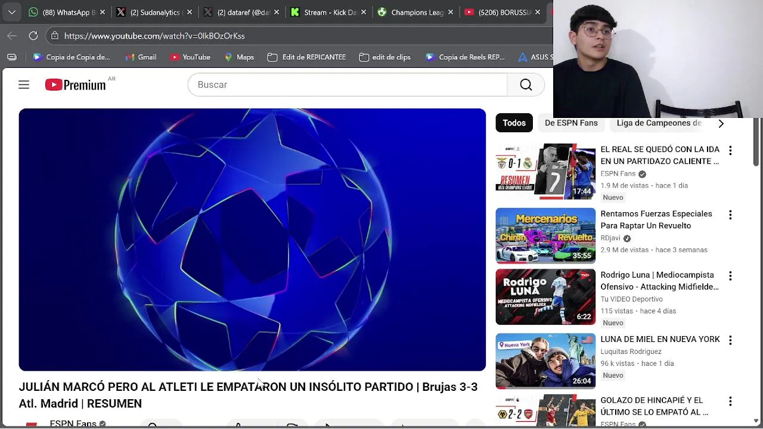The width and height of the screenshot is (763, 429).
Task: Open the browser tab list chevron
Action: coord(11,12)
